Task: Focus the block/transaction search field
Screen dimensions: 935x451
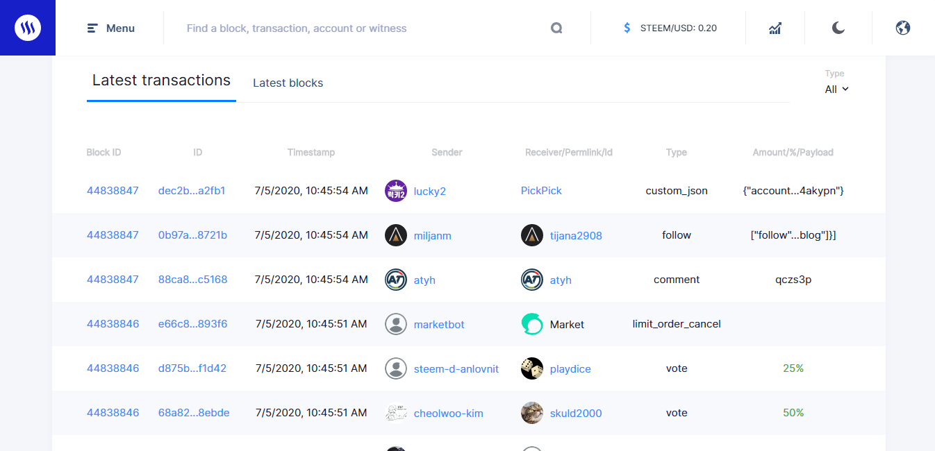Action: [361, 28]
